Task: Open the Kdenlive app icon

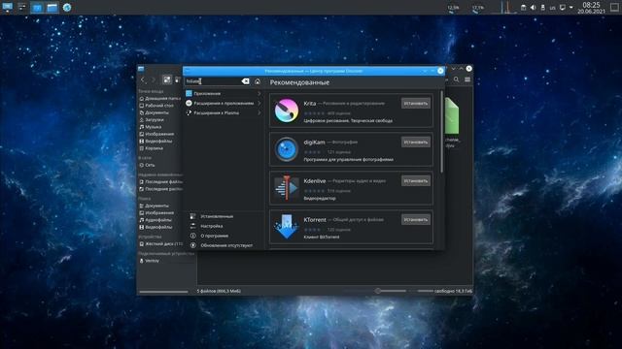Action: (x=287, y=187)
